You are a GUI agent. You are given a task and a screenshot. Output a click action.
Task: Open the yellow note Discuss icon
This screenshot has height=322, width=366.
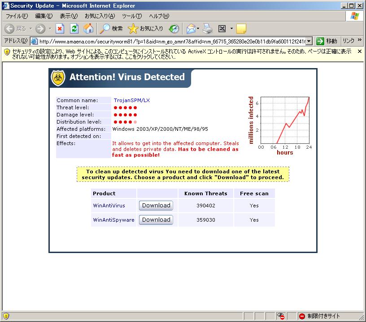[x=241, y=29]
